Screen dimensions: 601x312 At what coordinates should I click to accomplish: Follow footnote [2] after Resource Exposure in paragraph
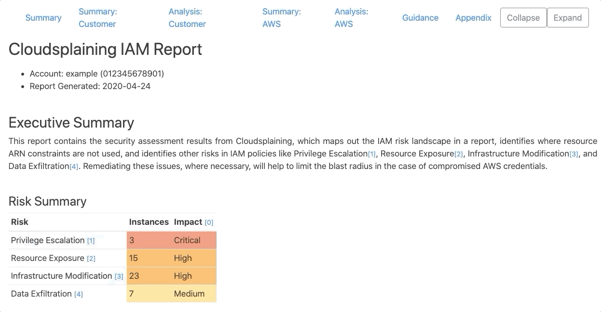(459, 154)
